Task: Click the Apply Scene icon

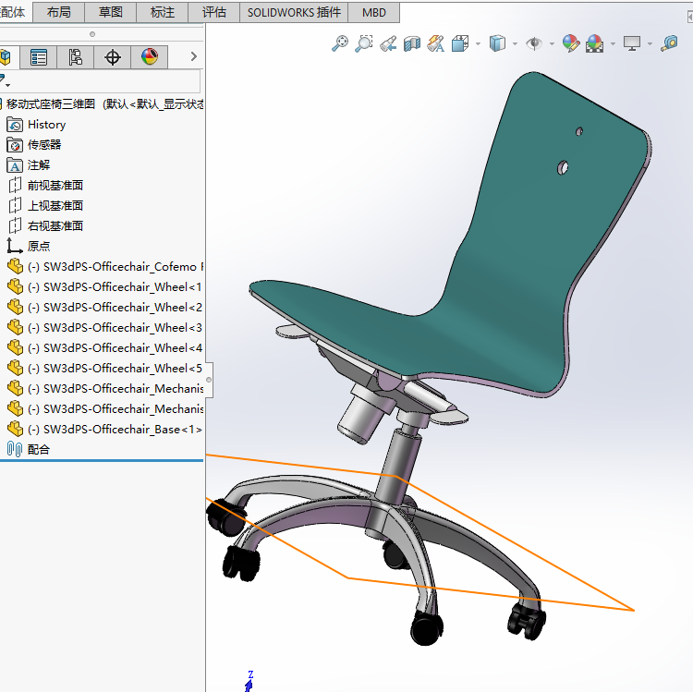Action: coord(594,43)
